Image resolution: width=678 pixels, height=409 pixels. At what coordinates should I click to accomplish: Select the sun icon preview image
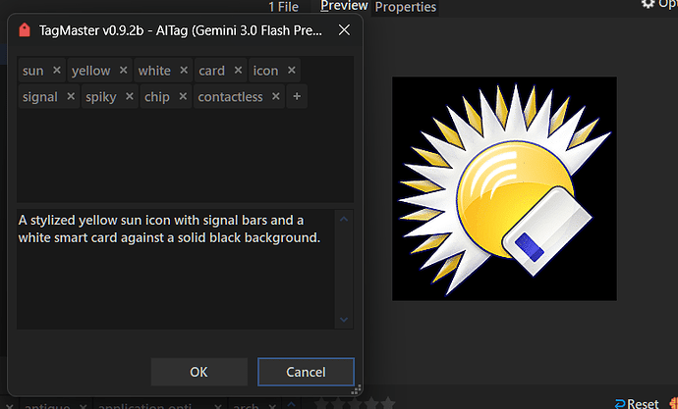coord(504,188)
